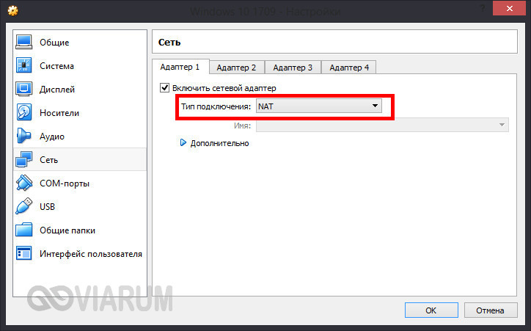Click the Система chip icon

click(23, 65)
